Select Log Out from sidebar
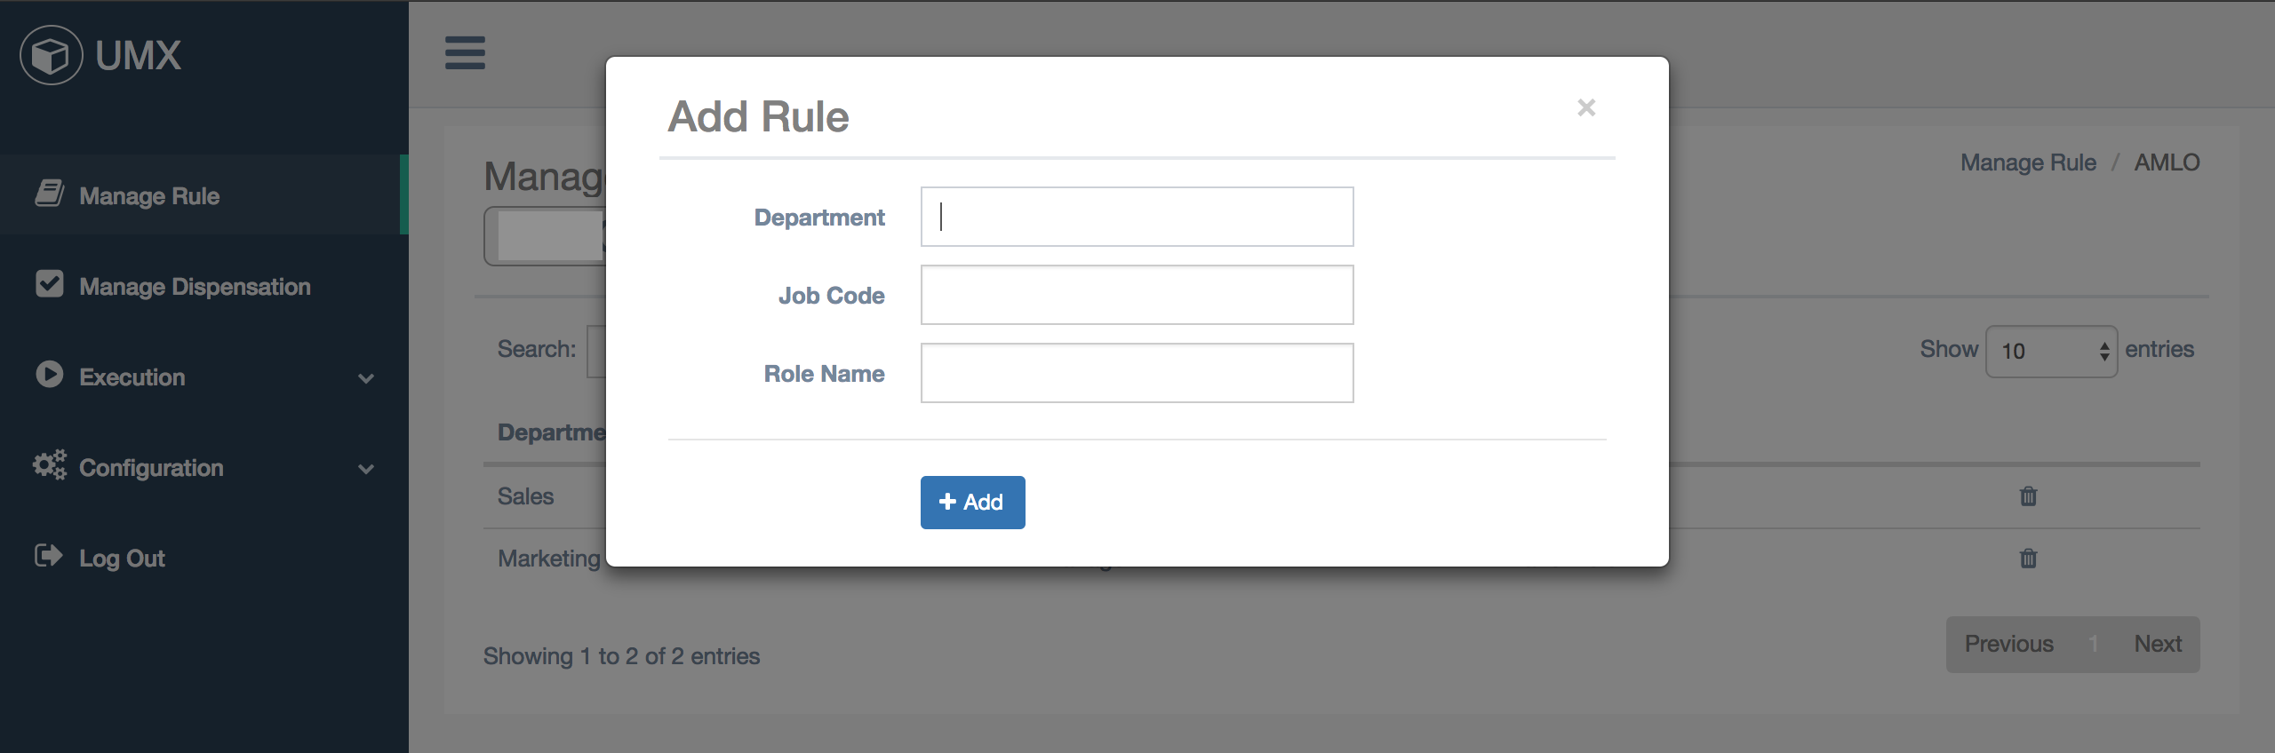Viewport: 2275px width, 753px height. pos(122,559)
